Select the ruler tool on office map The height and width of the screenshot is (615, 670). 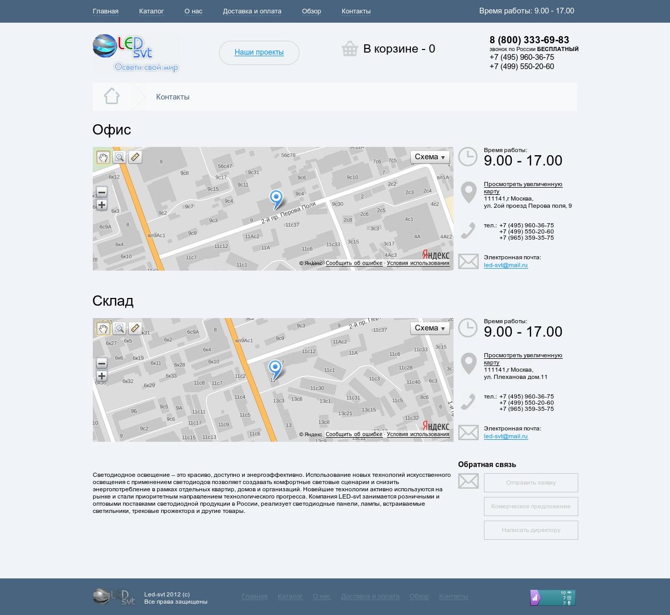pyautogui.click(x=135, y=157)
